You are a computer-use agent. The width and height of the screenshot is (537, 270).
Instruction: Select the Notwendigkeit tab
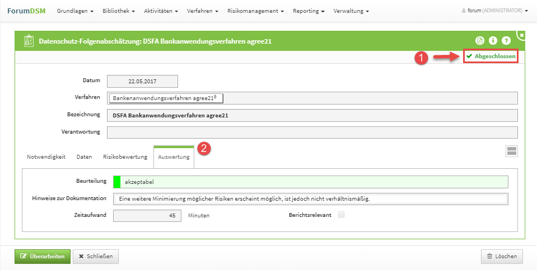[x=46, y=157]
